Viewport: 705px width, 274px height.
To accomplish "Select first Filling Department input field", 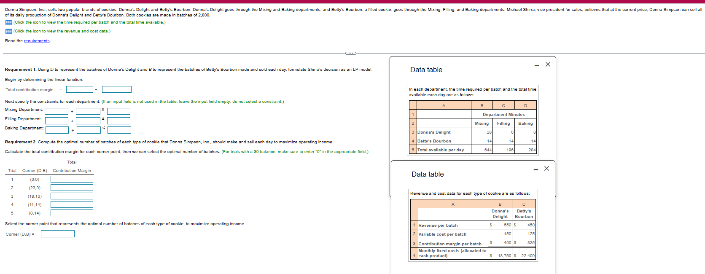I will click(57, 121).
